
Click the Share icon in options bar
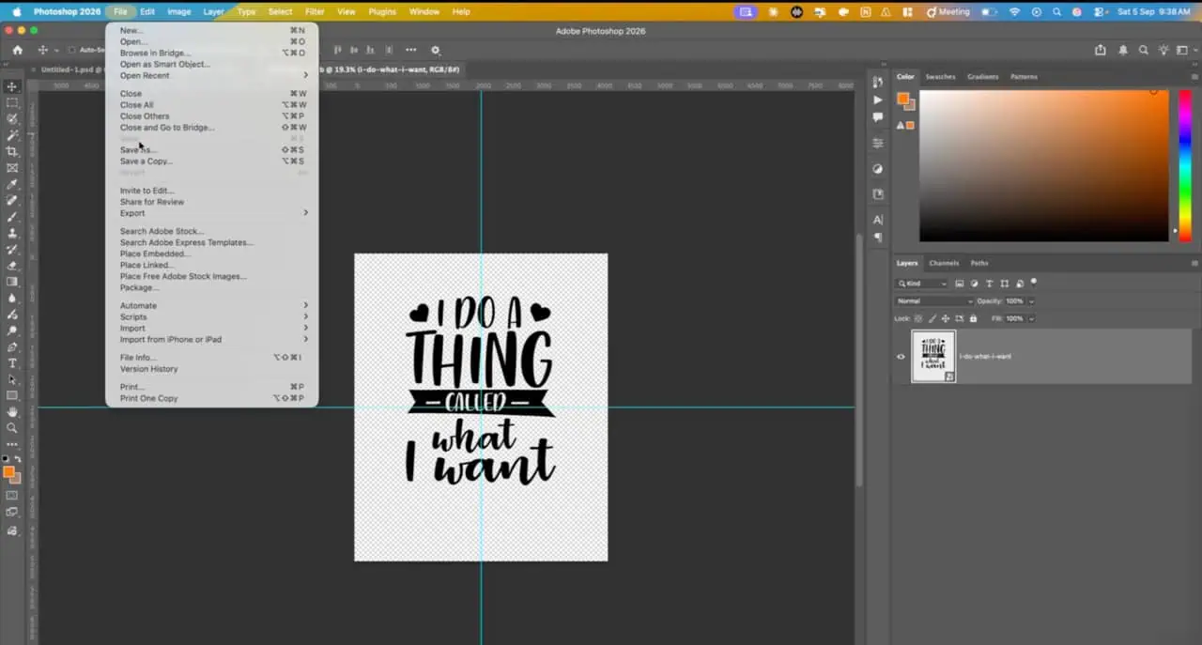point(1100,50)
